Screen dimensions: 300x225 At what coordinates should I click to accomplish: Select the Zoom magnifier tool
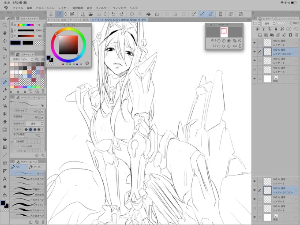pyautogui.click(x=4, y=25)
